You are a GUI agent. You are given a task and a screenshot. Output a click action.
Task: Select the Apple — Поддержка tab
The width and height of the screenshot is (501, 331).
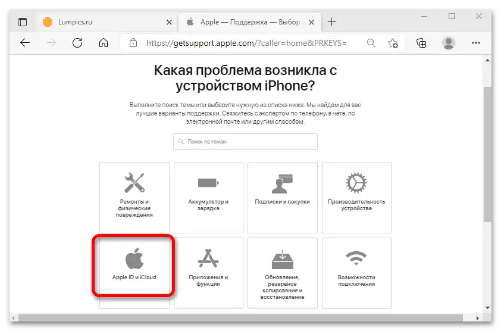click(249, 22)
